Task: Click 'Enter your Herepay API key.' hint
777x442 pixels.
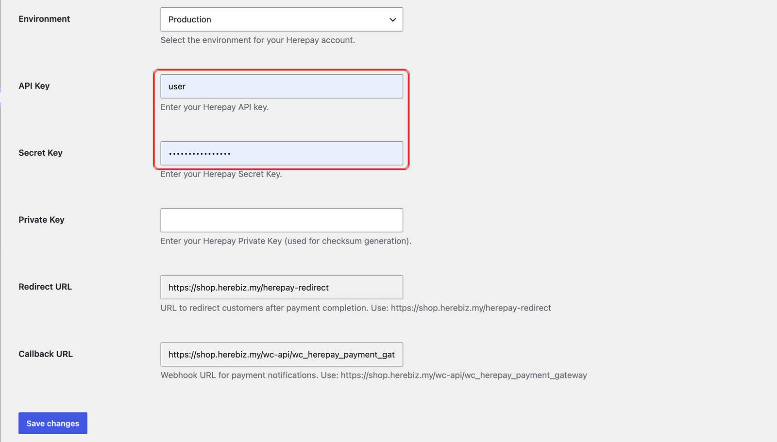Action: point(215,107)
